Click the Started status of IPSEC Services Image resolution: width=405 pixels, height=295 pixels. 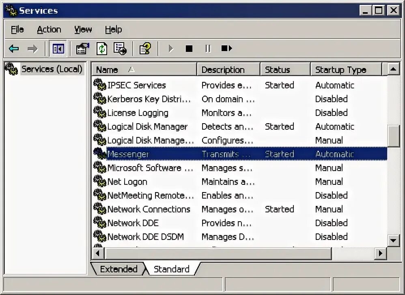[x=280, y=85]
